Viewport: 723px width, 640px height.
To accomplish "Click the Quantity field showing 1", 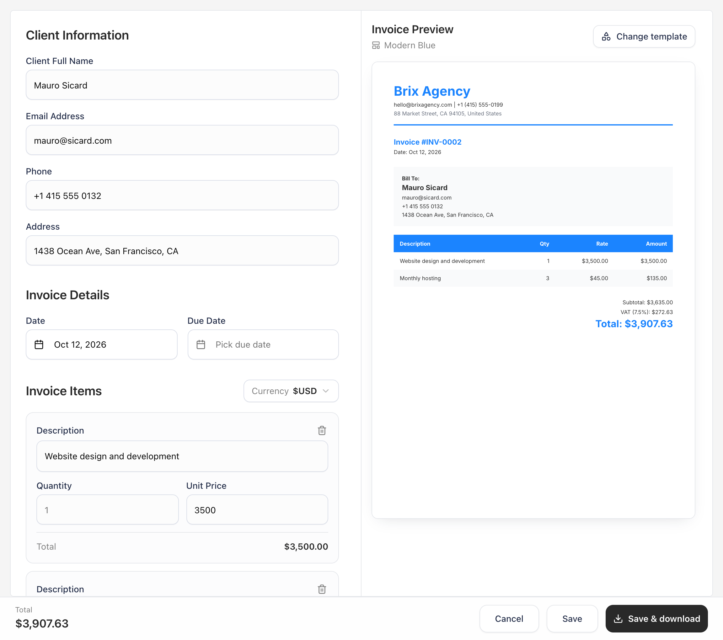I will [108, 509].
